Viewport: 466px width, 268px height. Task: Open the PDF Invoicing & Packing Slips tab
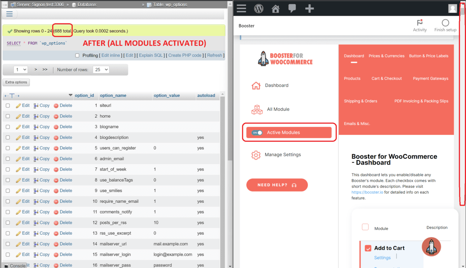(421, 101)
